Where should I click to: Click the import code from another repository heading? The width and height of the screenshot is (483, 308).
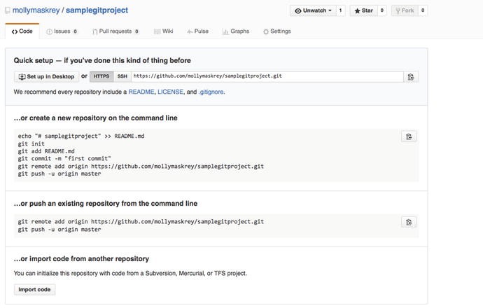[81, 259]
